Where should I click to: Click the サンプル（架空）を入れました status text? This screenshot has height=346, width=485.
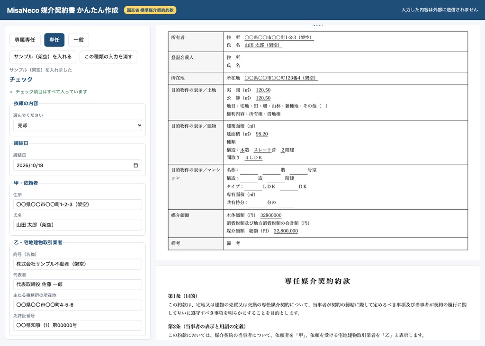click(41, 70)
